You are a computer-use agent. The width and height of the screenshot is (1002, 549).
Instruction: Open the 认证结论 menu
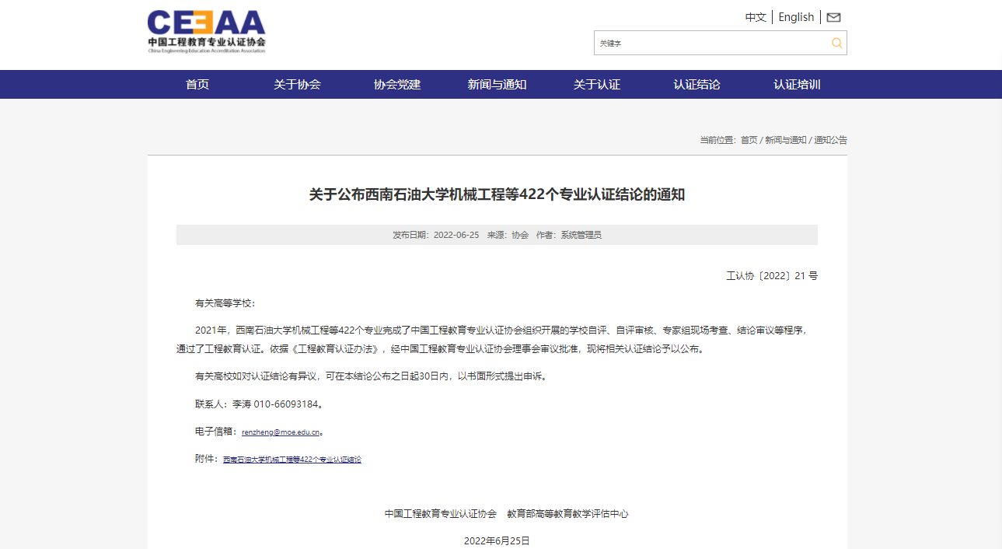697,85
